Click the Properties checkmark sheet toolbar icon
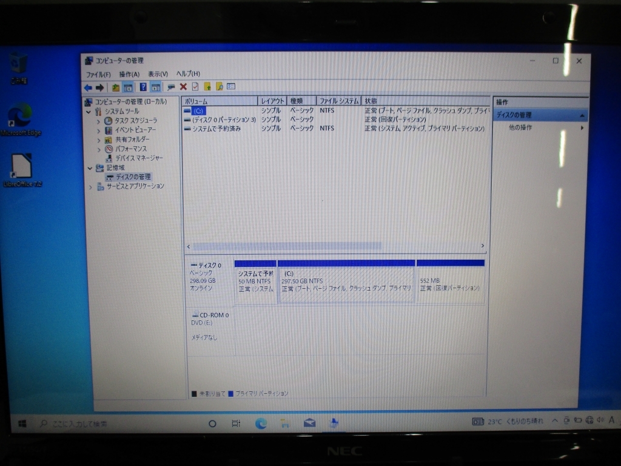Viewport: 621px width, 466px height. [195, 86]
